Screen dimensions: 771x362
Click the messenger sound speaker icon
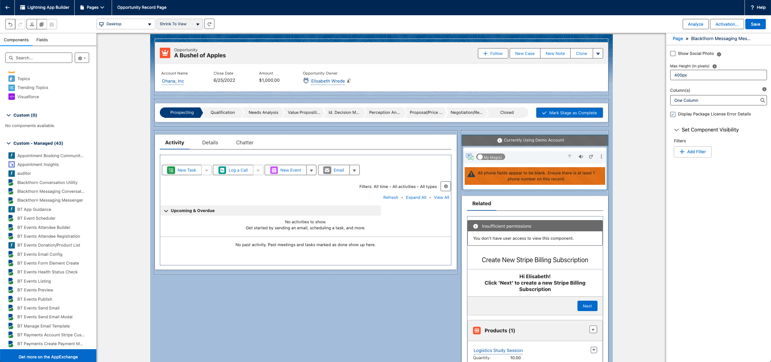tap(581, 156)
